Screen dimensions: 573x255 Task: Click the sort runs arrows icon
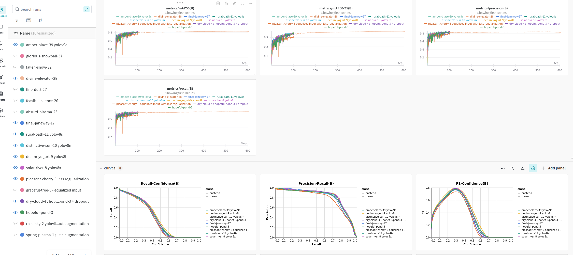(x=40, y=20)
